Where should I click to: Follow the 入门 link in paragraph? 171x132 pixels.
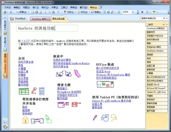click(x=26, y=41)
